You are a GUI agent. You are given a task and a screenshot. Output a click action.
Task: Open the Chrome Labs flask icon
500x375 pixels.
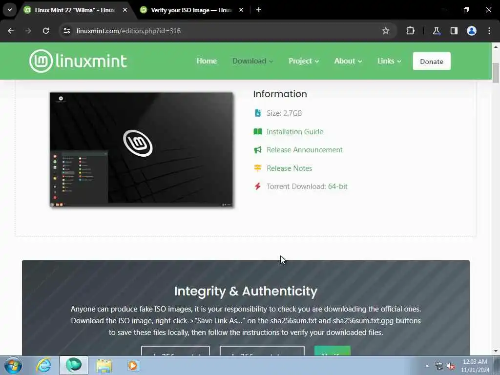click(x=436, y=31)
